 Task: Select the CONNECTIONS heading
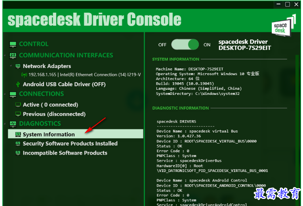[42, 94]
